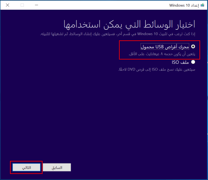Click the disabled maximize window button
Viewport: 208px width, 180px height.
(x=22, y=5)
